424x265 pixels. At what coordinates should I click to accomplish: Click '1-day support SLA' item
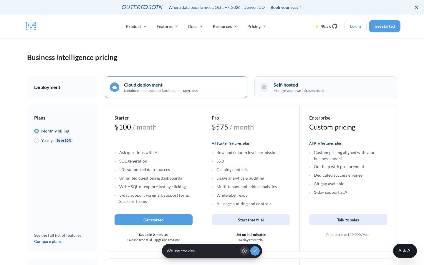point(331,192)
